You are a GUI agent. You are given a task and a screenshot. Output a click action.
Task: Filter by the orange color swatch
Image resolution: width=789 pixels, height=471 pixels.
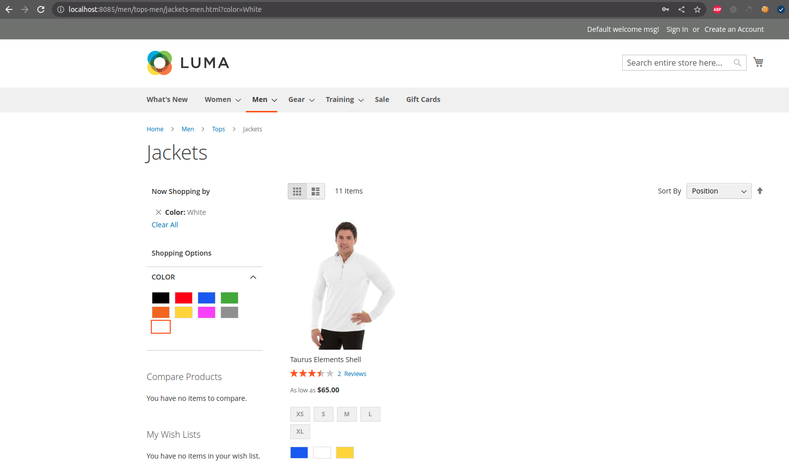(161, 312)
